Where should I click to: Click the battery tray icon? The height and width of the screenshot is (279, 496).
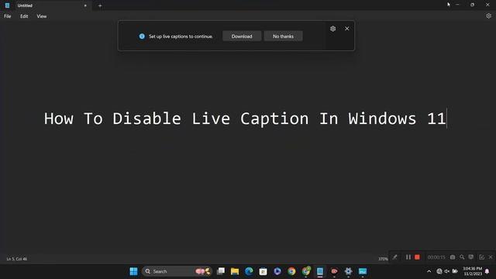click(x=455, y=271)
